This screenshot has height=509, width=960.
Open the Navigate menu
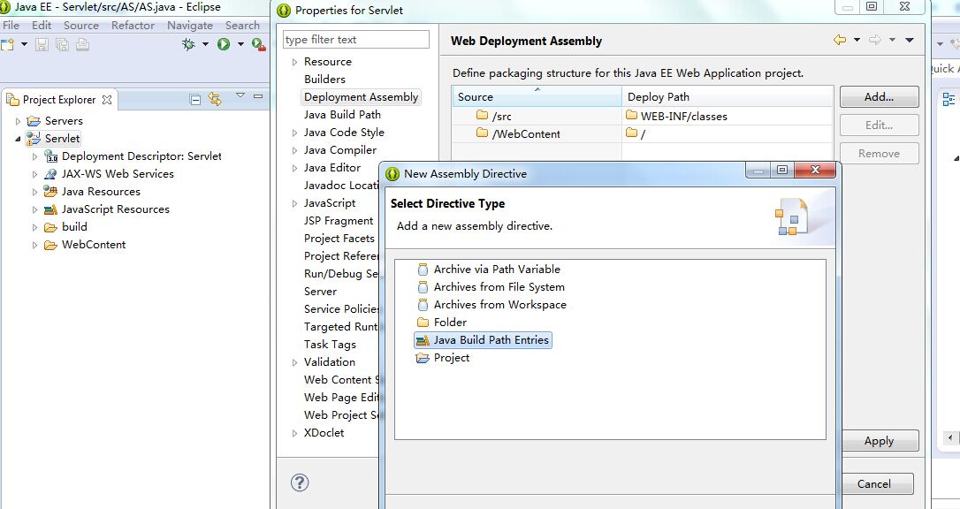[190, 25]
